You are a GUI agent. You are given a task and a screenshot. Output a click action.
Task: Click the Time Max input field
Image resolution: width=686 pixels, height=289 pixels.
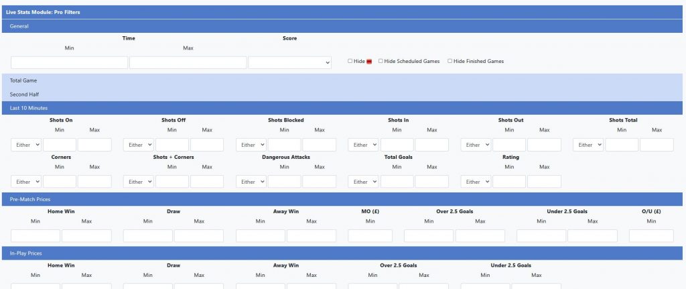(188, 62)
